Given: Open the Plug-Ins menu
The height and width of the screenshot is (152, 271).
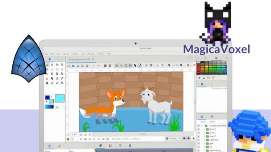Looking at the screenshot, I should pyautogui.click(x=91, y=54).
